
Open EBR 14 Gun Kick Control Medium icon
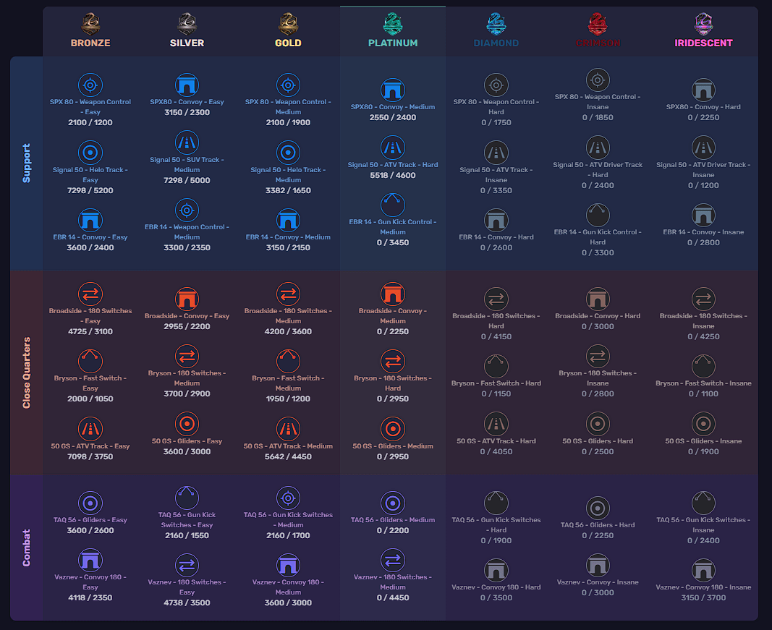tap(393, 205)
